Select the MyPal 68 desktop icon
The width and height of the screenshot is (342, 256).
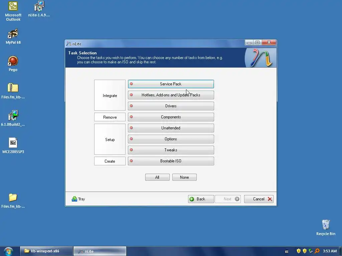click(x=13, y=37)
